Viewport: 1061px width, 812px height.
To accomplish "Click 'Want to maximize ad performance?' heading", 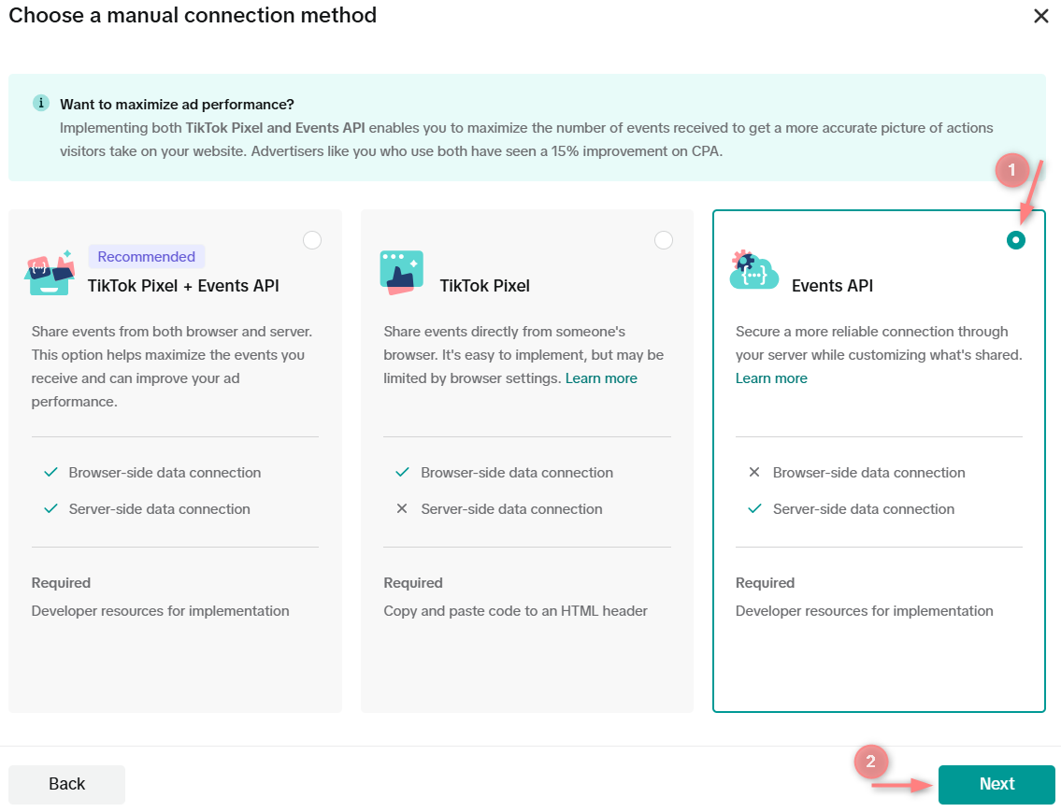I will tap(178, 104).
